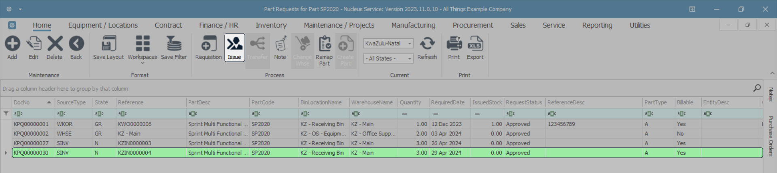777x173 pixels.
Task: Click the KZ - Office Supp... warehouse cell
Action: (x=373, y=133)
